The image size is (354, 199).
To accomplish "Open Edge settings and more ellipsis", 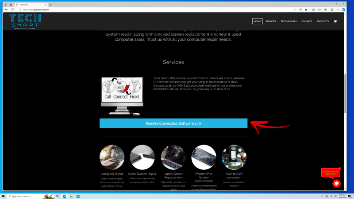I will click(338, 10).
